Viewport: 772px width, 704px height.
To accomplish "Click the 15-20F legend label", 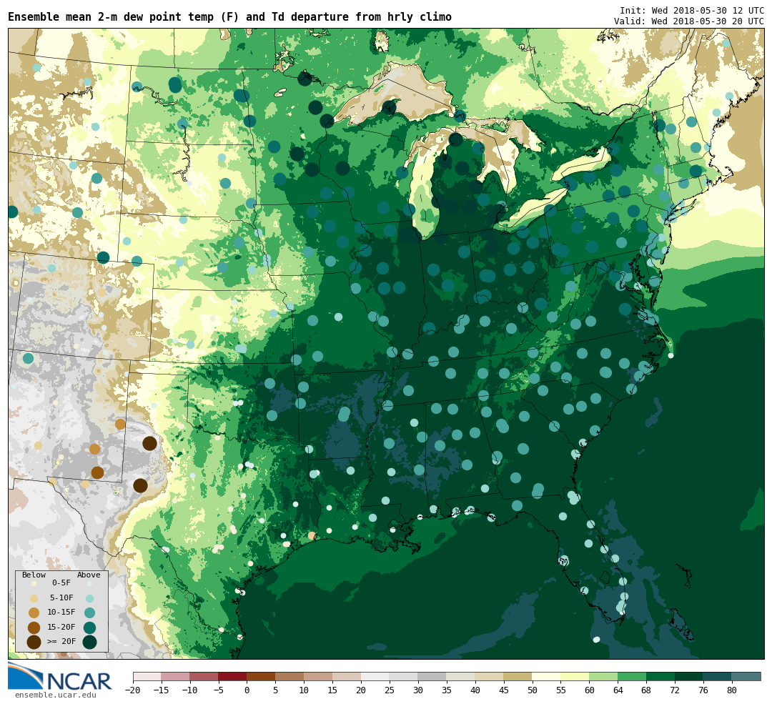I will pyautogui.click(x=61, y=627).
